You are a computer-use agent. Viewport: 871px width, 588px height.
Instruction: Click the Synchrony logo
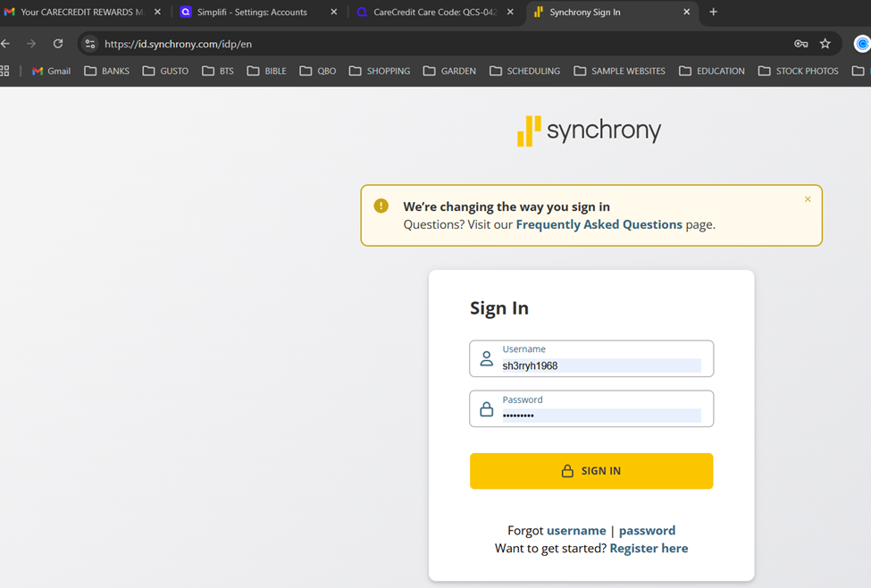click(589, 130)
